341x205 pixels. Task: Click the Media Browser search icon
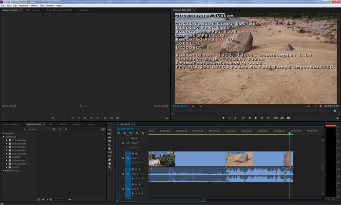point(66,130)
